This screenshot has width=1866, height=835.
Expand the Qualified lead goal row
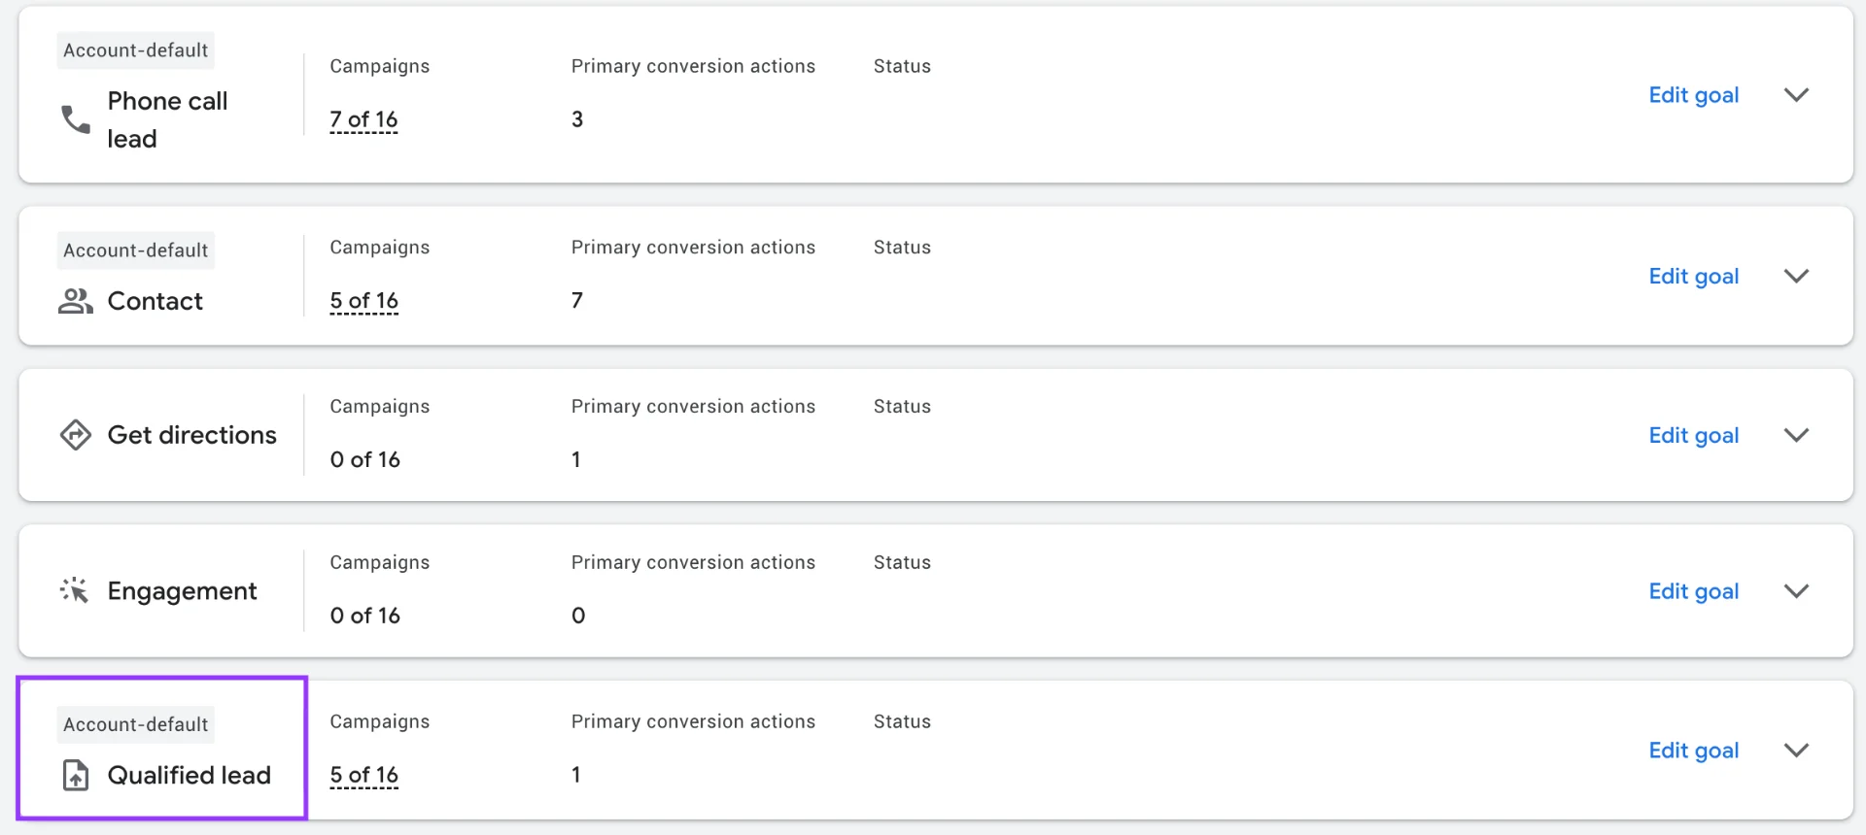click(x=1794, y=750)
